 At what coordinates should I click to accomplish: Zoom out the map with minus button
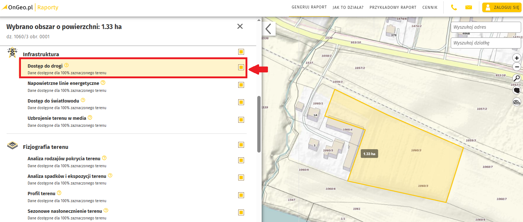point(517,67)
